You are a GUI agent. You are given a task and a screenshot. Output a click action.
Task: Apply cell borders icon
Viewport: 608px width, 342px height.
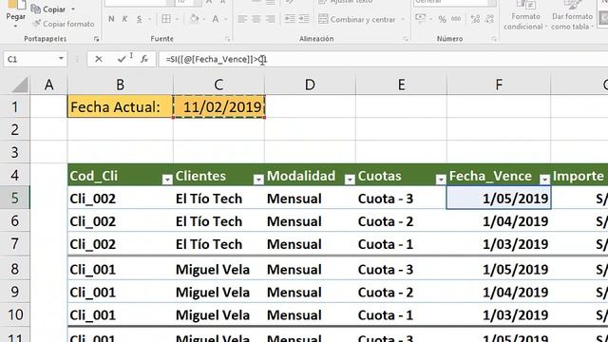click(x=166, y=19)
